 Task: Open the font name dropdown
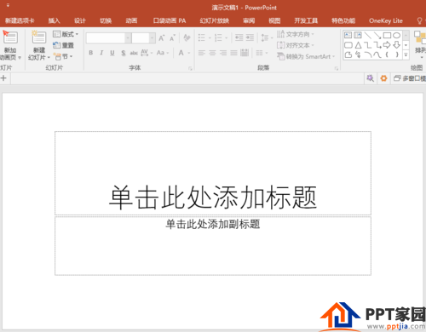[128, 38]
